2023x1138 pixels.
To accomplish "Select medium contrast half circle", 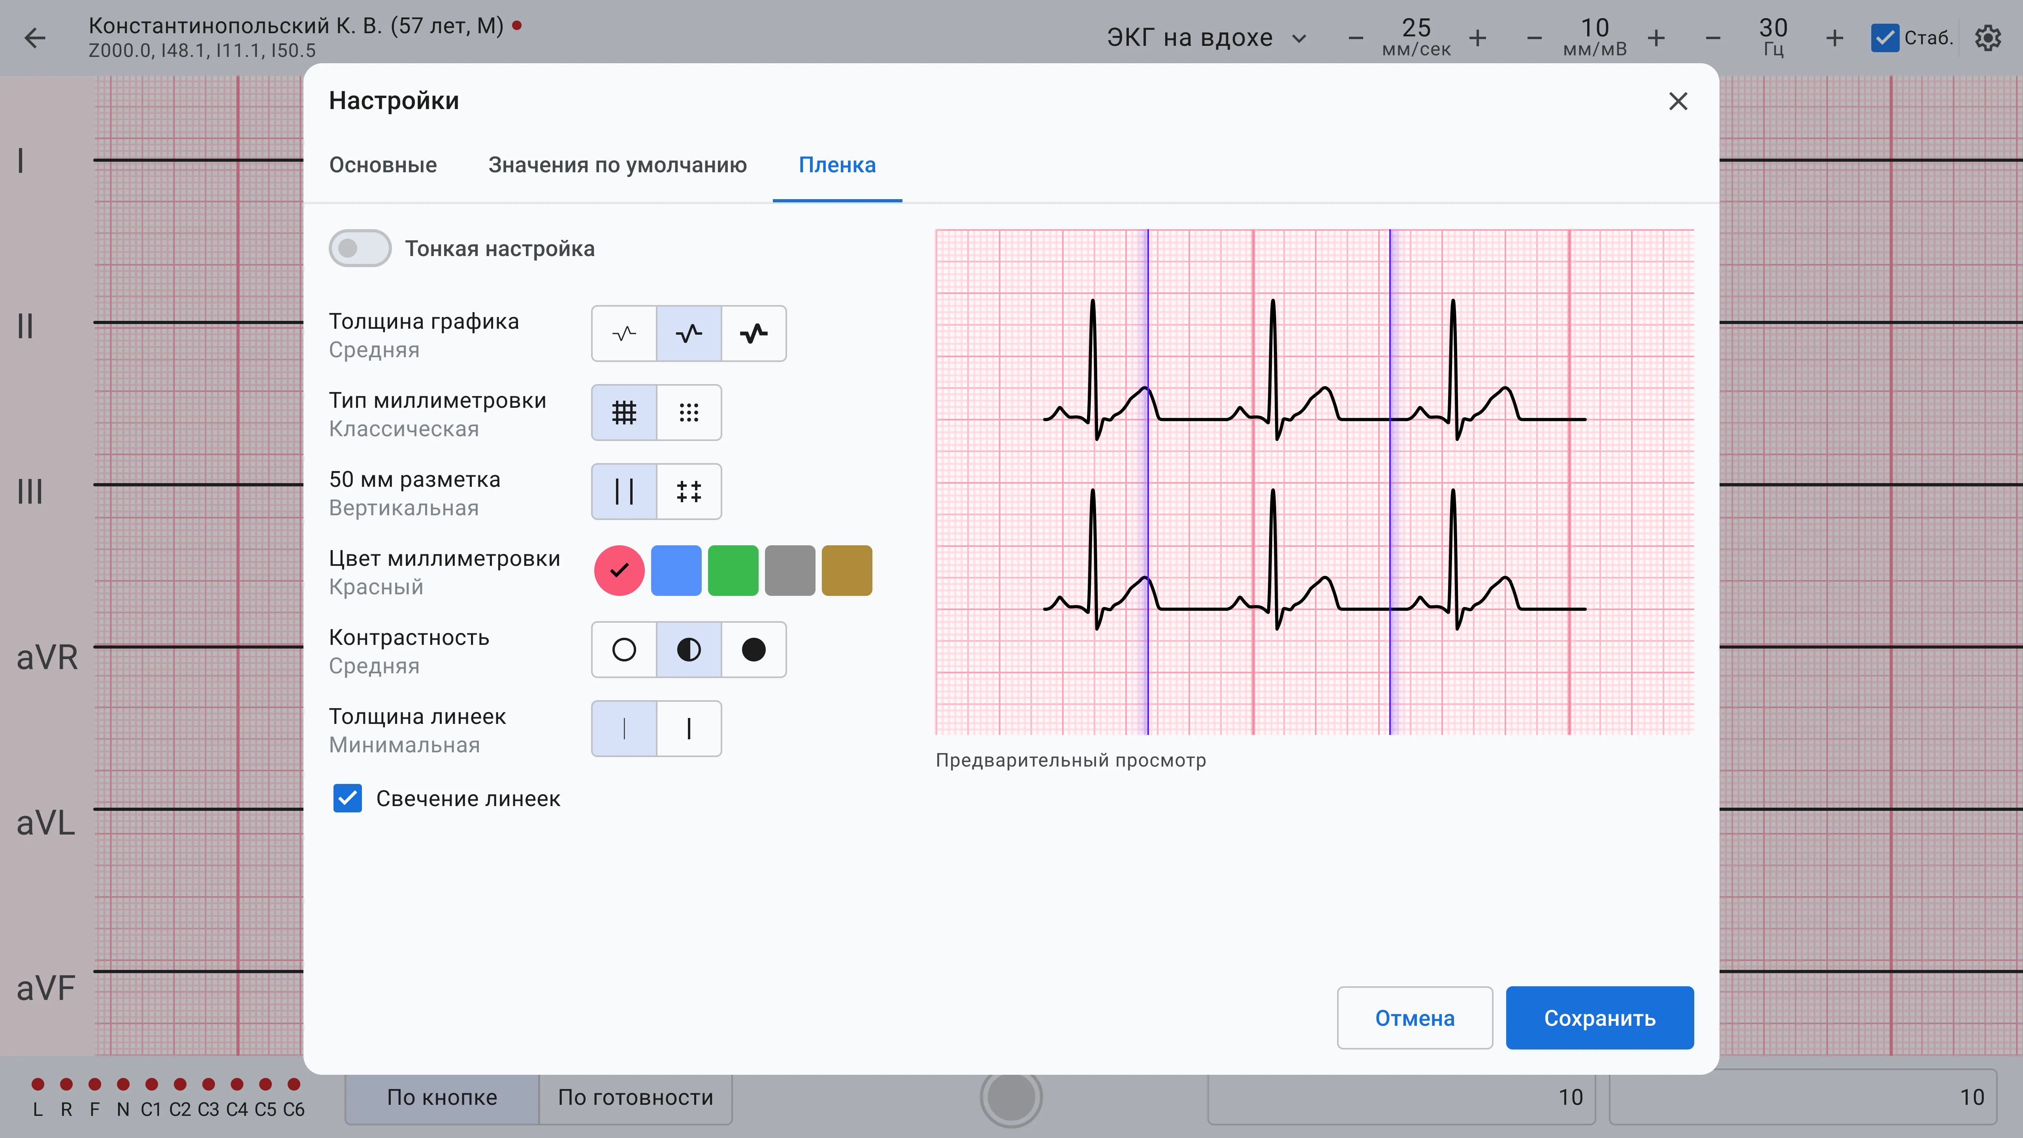I will click(x=689, y=650).
